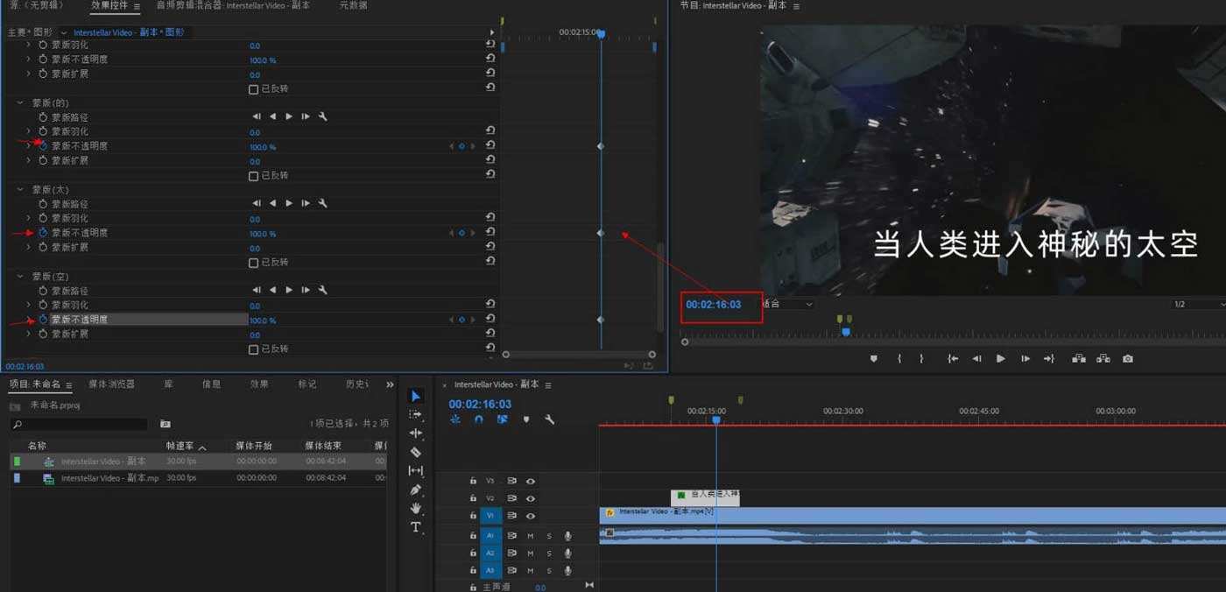The width and height of the screenshot is (1226, 592).
Task: Hide track V3 with eye icon
Action: (530, 481)
